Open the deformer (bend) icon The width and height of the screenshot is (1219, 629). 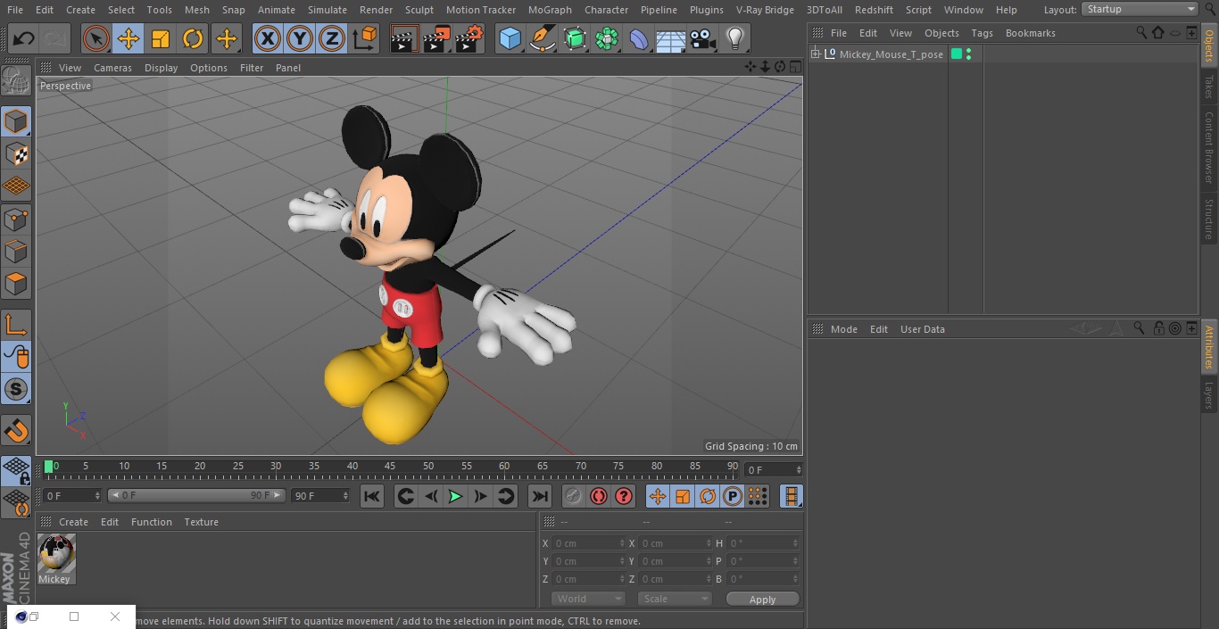tap(639, 38)
